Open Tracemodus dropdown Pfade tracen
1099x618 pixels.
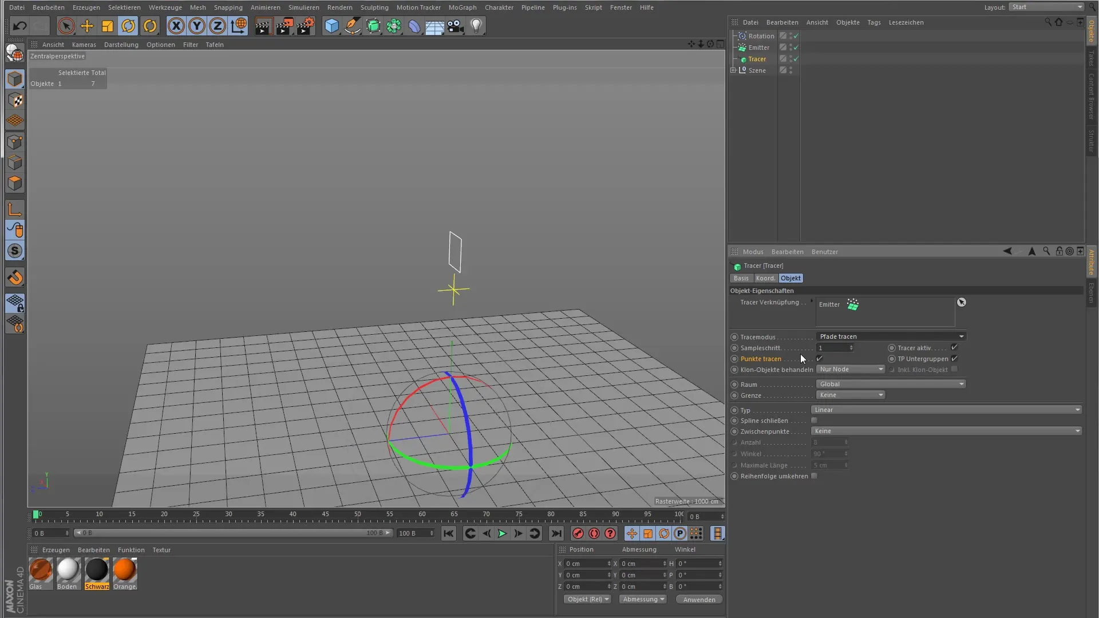coord(891,336)
